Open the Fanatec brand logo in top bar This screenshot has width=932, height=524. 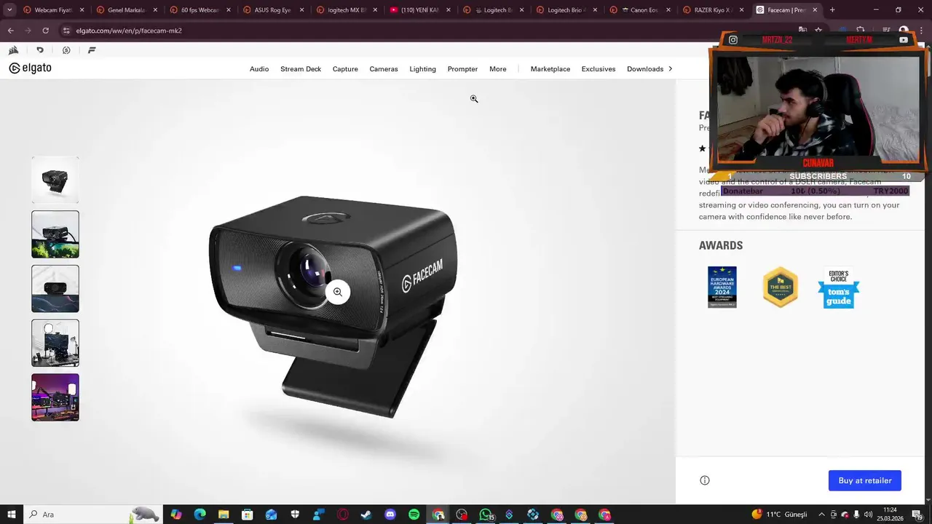click(92, 50)
